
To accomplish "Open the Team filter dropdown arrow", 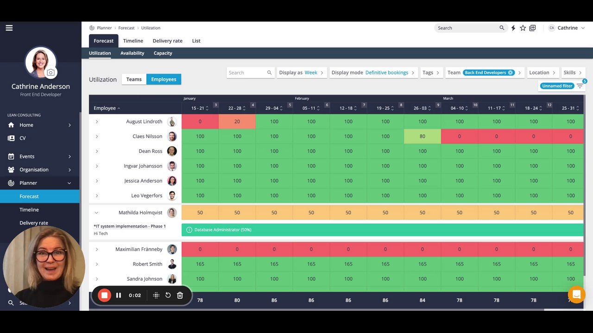I will point(520,73).
